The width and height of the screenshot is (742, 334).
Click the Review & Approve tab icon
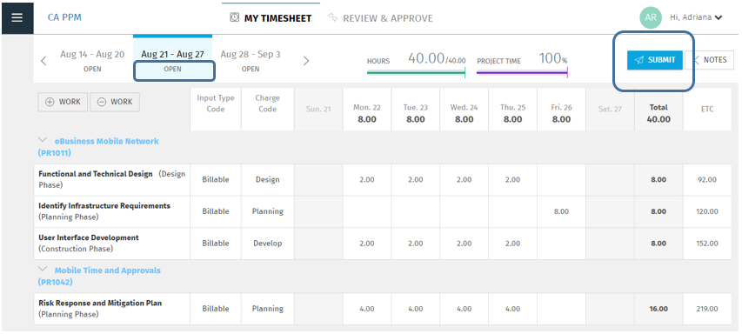pos(332,18)
